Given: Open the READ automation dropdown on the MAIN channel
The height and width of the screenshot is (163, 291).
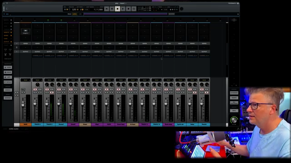Looking at the screenshot, I should 25,80.
